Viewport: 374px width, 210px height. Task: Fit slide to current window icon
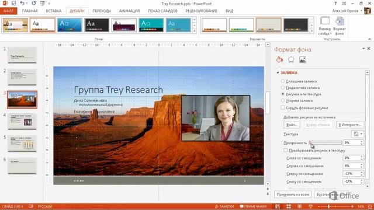click(370, 206)
